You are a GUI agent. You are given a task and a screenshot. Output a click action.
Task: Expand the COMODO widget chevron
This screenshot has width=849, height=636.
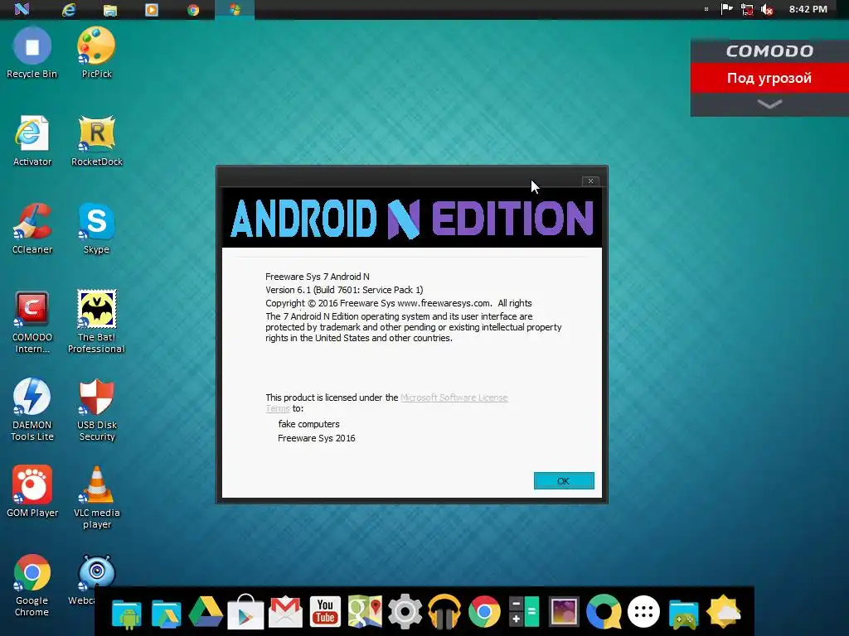pos(769,104)
